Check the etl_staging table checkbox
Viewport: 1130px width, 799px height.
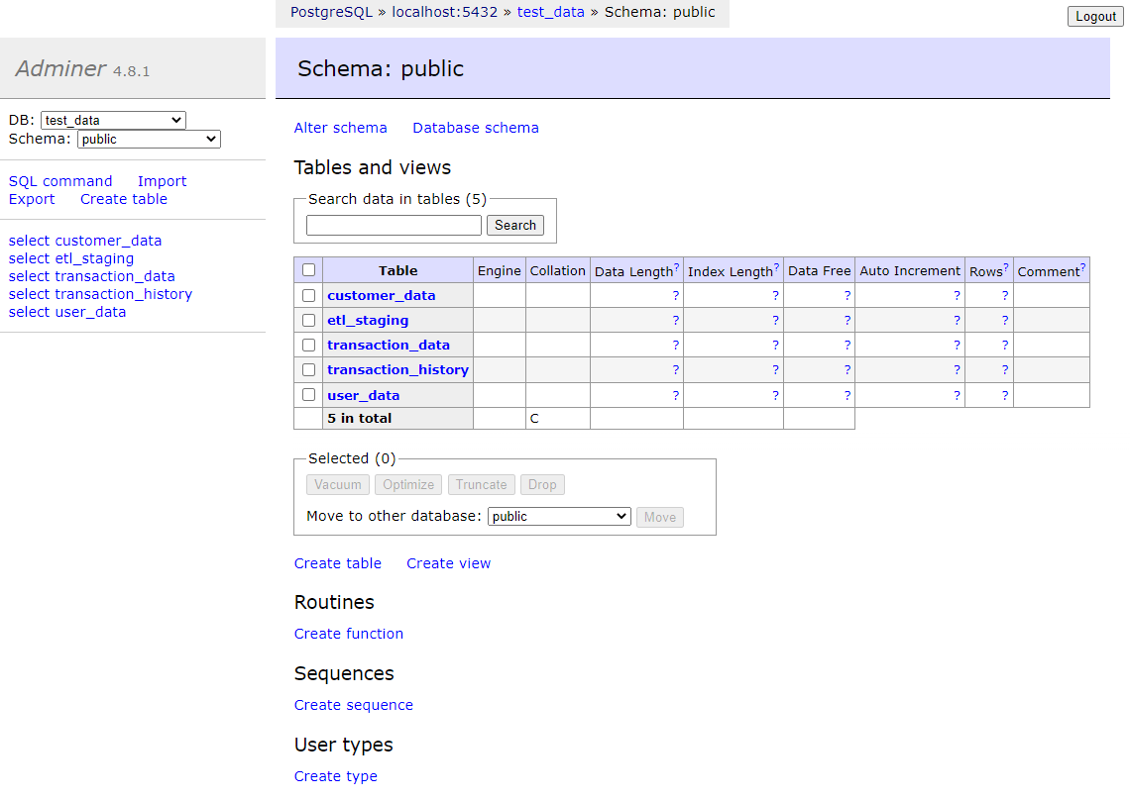(308, 320)
